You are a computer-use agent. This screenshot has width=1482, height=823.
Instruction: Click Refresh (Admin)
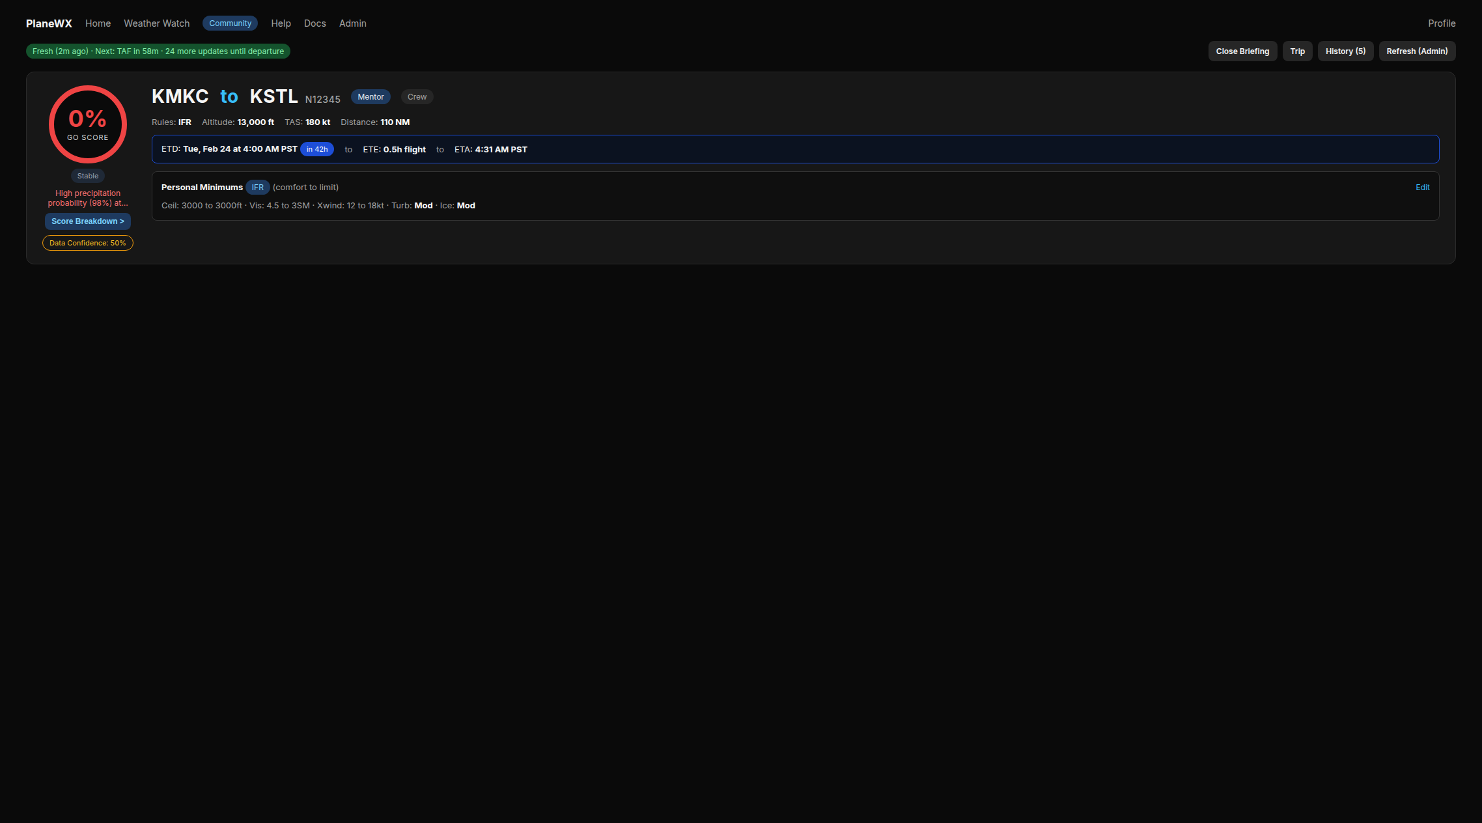(1417, 51)
